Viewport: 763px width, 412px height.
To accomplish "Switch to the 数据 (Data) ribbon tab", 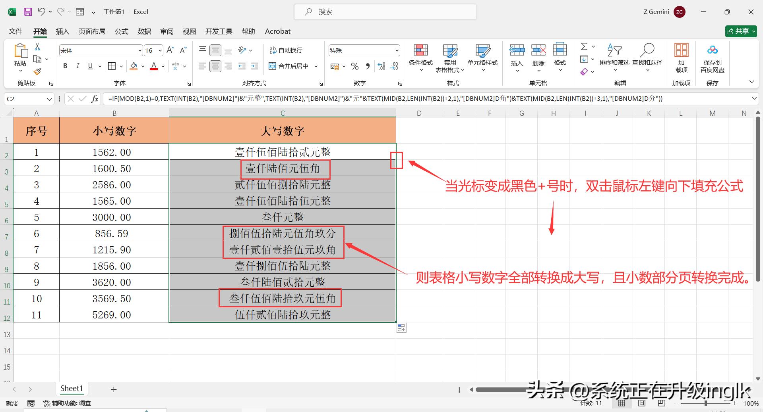I will 144,31.
